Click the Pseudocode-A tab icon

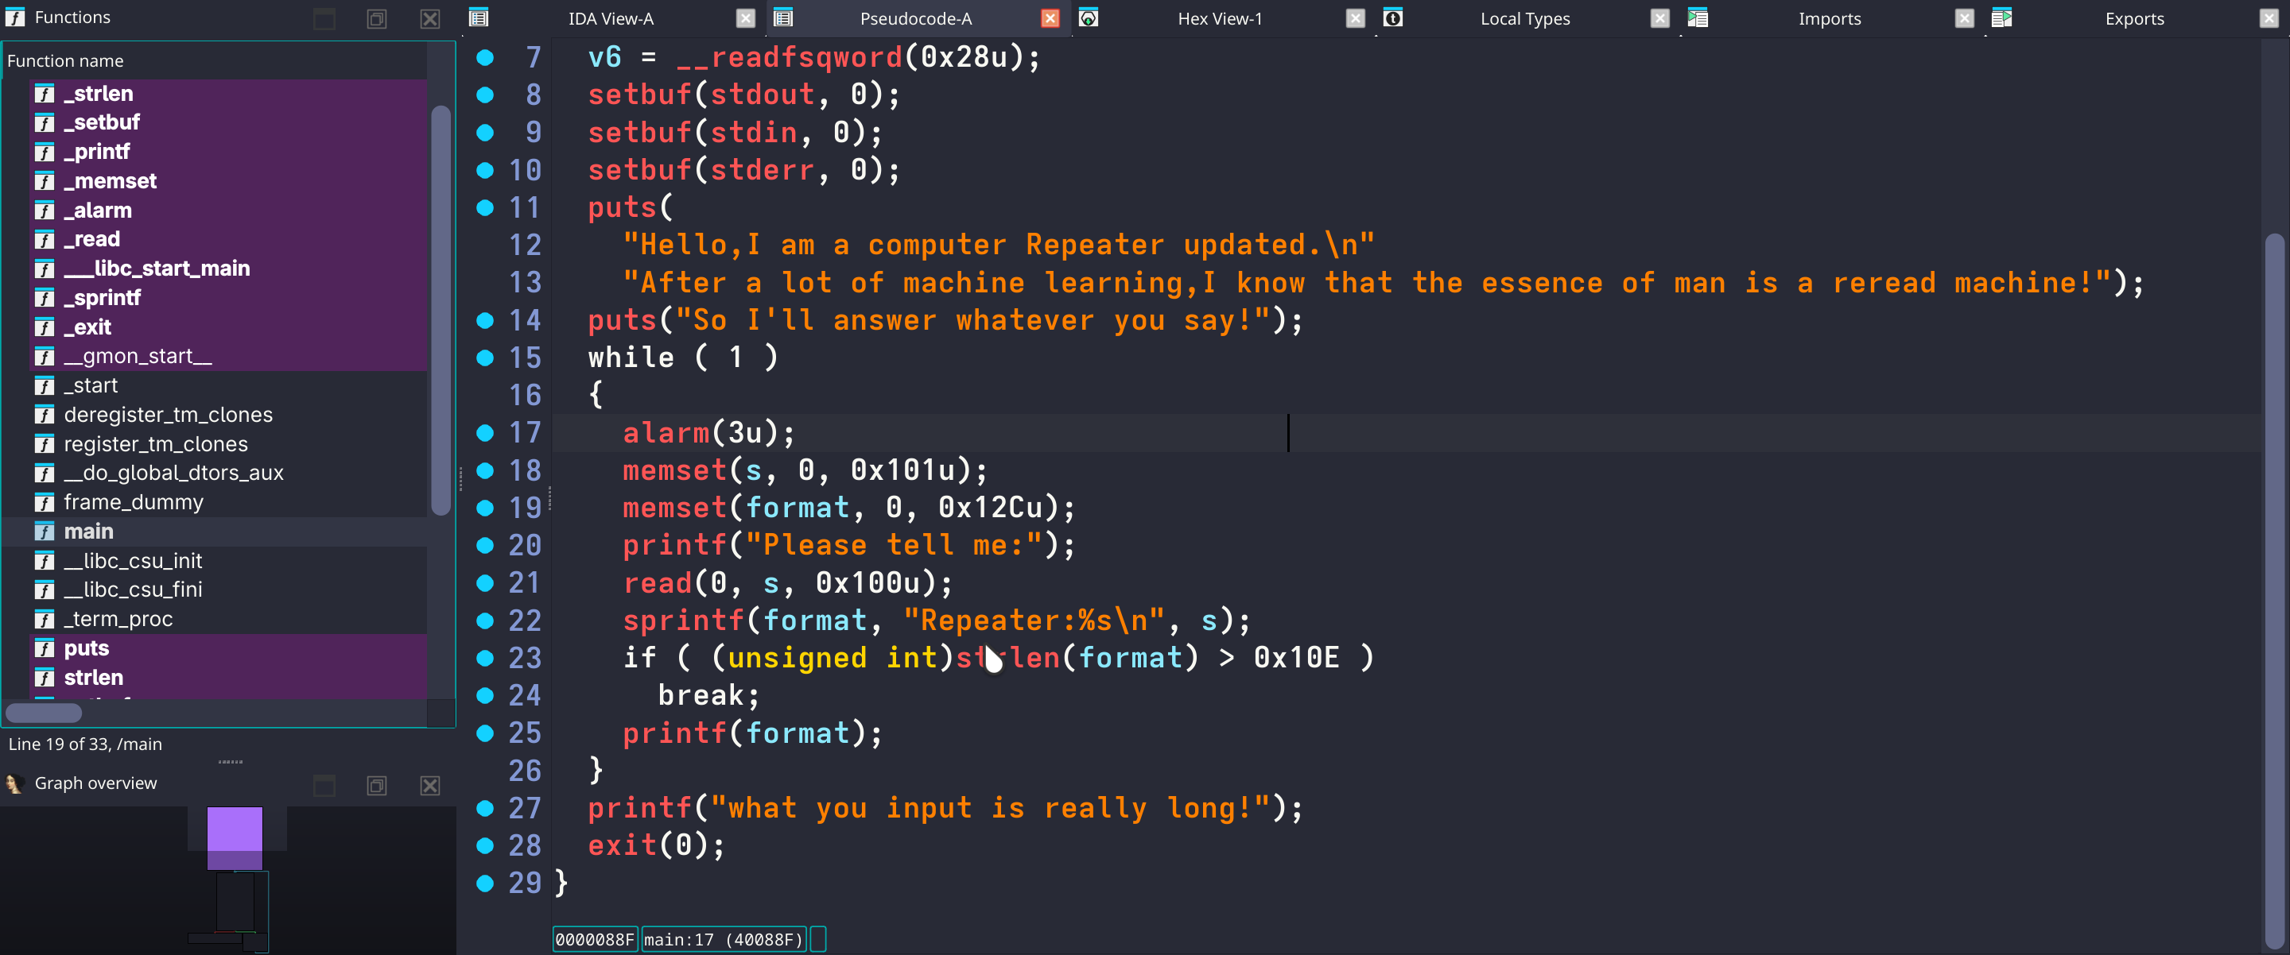click(x=783, y=17)
